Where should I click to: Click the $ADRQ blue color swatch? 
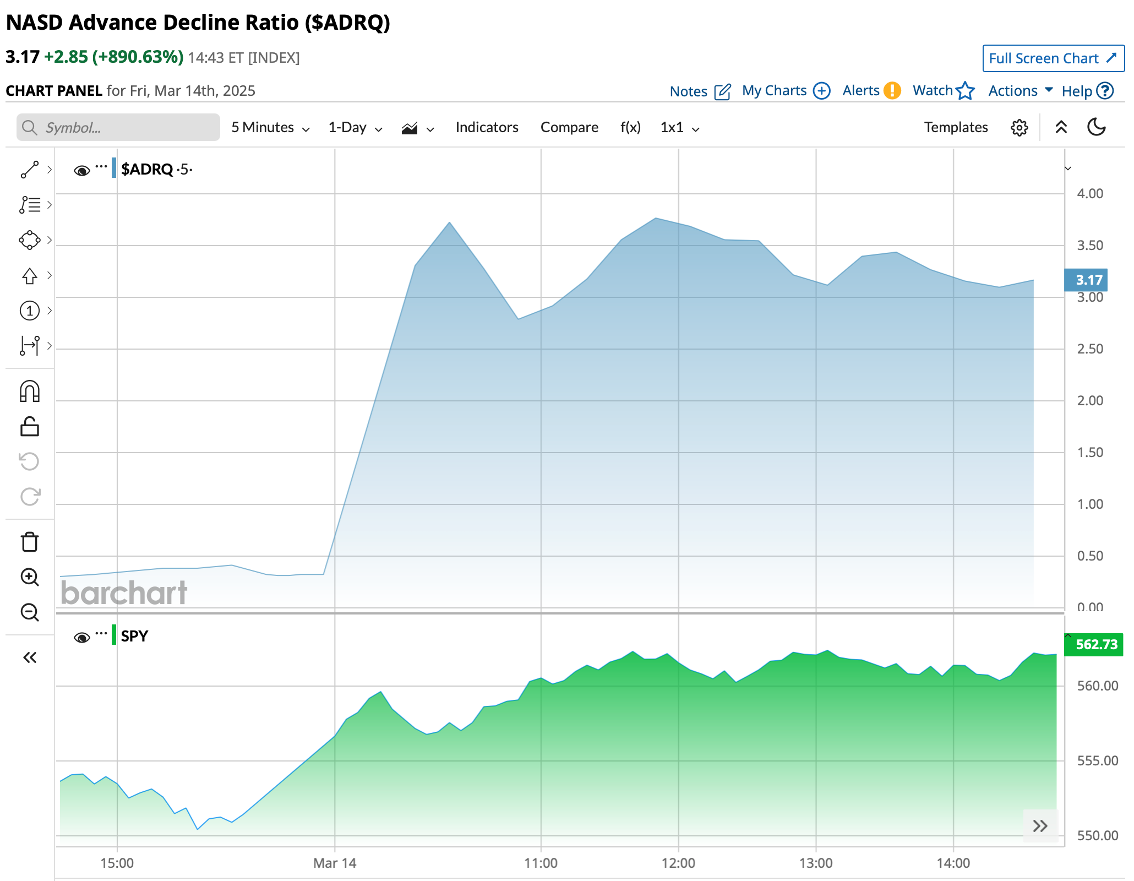point(114,168)
